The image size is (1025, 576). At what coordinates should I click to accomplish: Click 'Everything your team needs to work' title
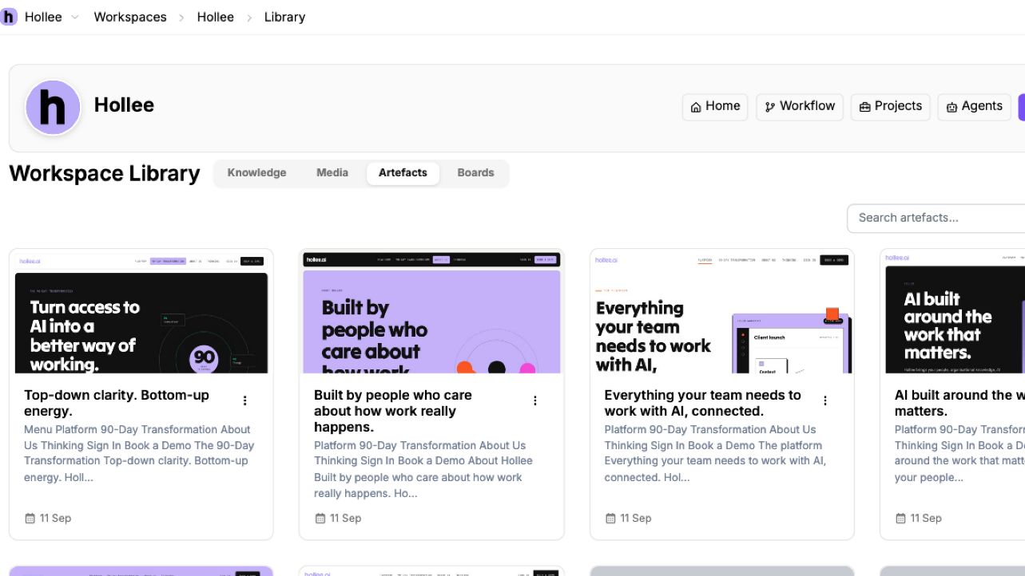702,403
